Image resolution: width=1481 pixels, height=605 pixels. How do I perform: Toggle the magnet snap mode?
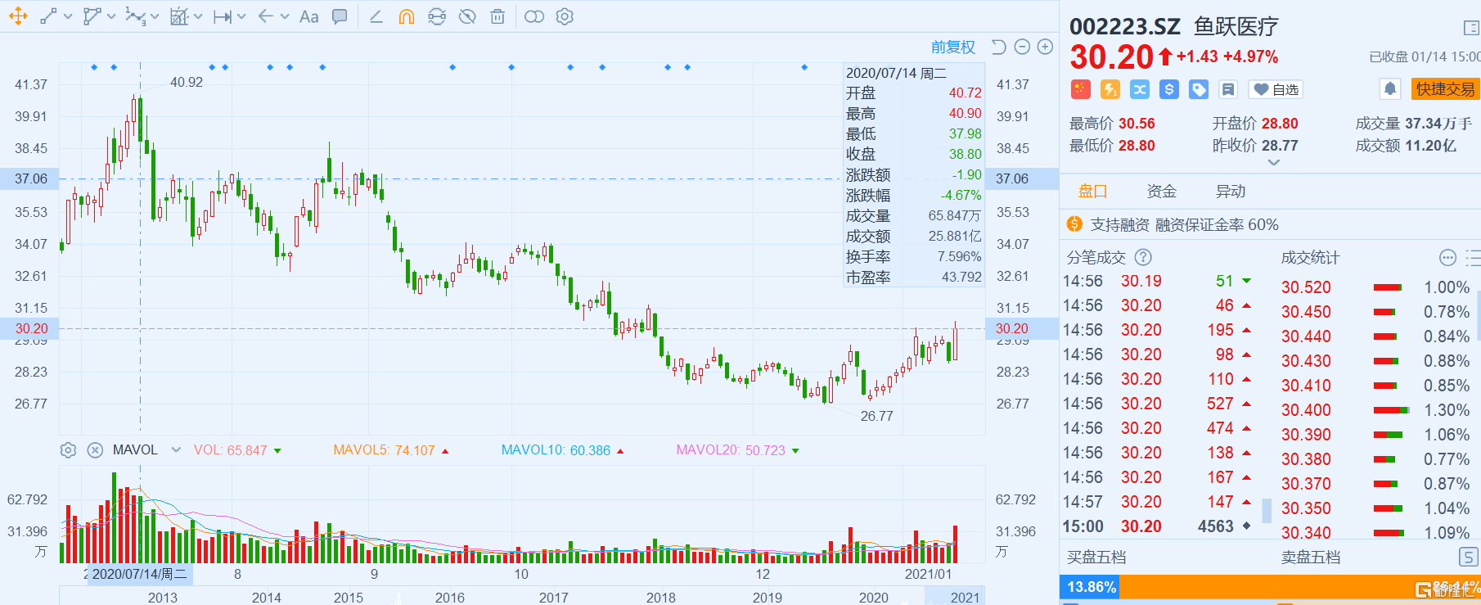pyautogui.click(x=407, y=16)
